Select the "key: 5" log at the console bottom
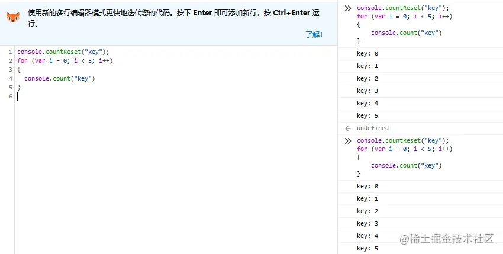 pyautogui.click(x=421, y=249)
